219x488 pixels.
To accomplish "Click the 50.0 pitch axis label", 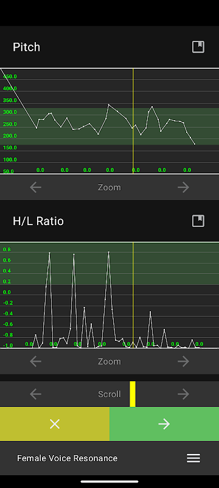I will [9, 171].
